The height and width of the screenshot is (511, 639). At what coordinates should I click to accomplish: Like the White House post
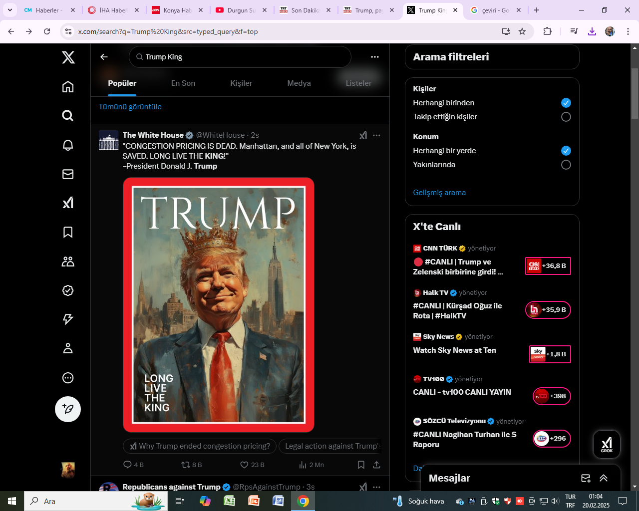pyautogui.click(x=252, y=465)
